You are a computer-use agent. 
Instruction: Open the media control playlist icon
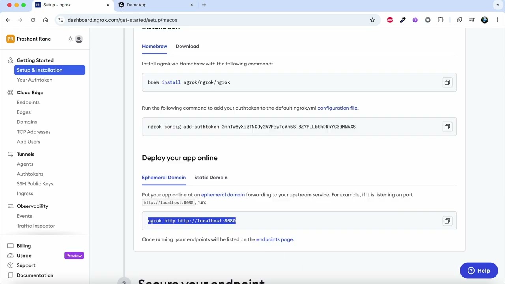(x=472, y=20)
